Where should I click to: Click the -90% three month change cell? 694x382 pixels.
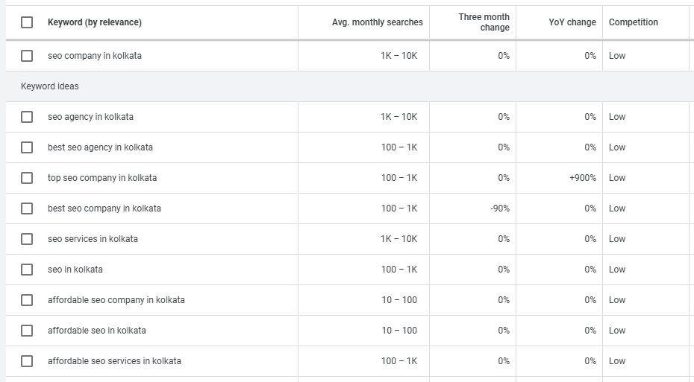point(499,208)
